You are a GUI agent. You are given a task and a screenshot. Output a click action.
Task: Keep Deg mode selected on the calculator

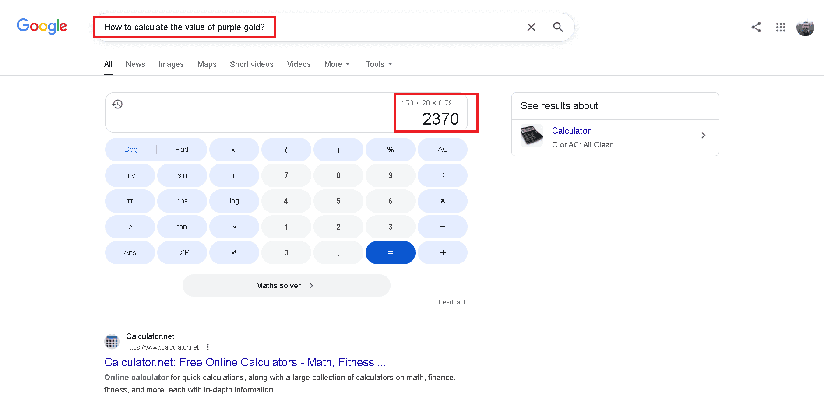pyautogui.click(x=130, y=149)
